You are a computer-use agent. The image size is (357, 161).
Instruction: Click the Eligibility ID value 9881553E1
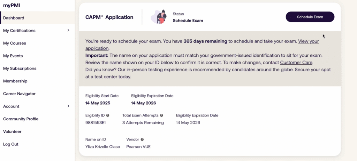point(96,123)
